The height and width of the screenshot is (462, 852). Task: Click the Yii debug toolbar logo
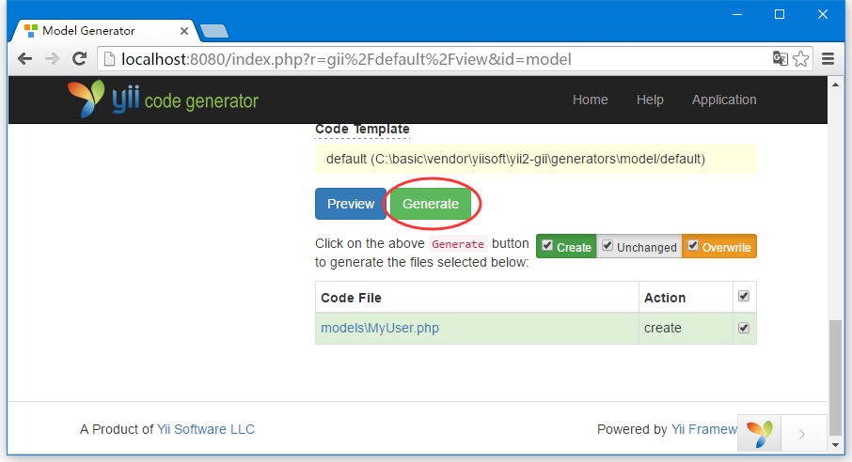tap(760, 434)
